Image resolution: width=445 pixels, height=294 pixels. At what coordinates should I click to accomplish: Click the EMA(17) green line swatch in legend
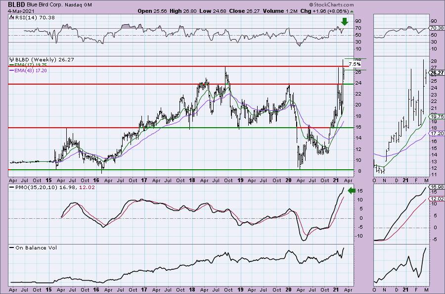tap(12, 65)
